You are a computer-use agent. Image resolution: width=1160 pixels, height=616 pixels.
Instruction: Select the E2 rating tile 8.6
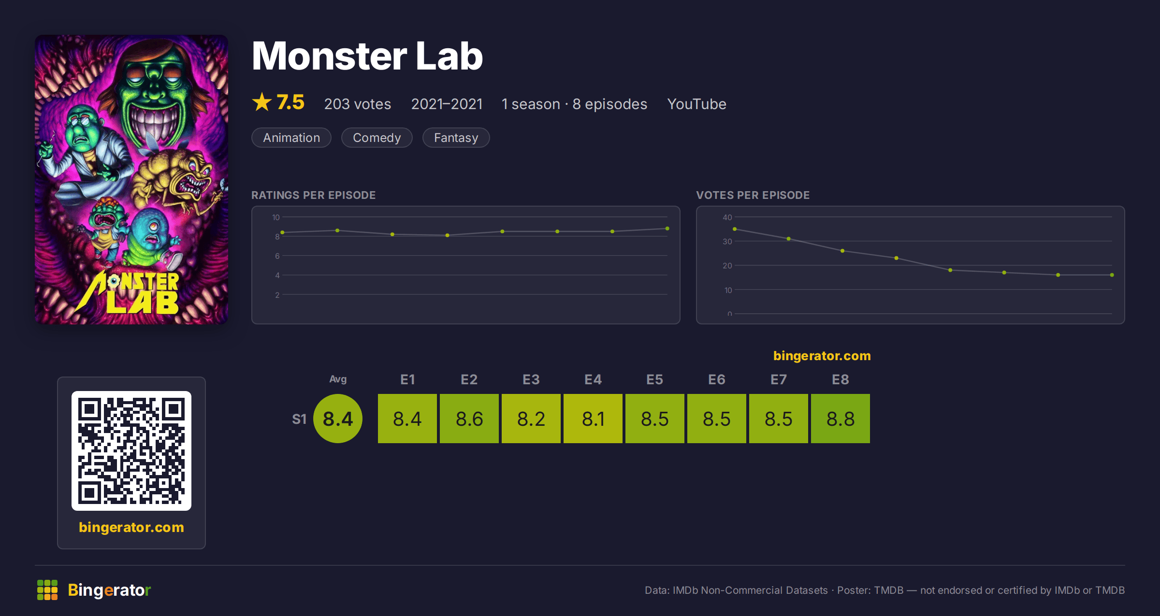(469, 419)
